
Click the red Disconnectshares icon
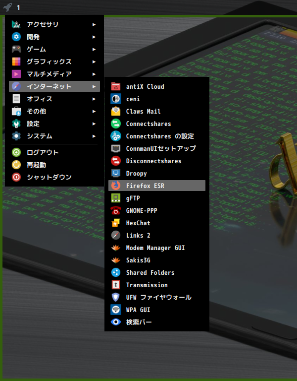(x=116, y=161)
